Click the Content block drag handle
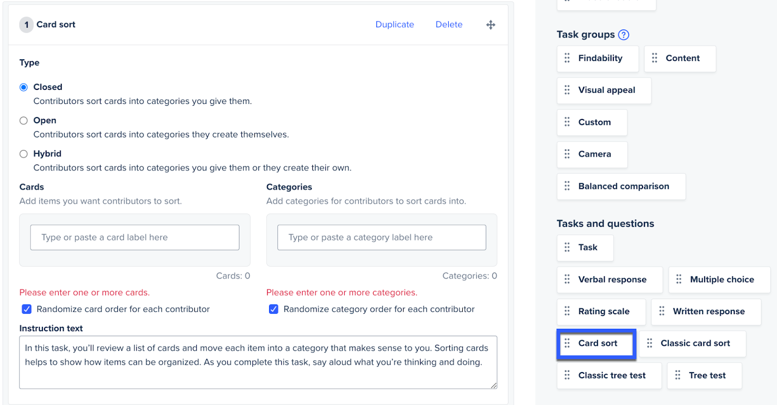 point(654,58)
